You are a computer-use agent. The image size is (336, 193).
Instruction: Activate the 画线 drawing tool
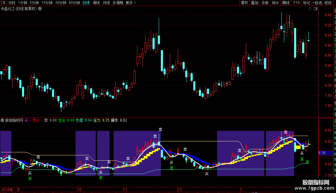[286, 3]
